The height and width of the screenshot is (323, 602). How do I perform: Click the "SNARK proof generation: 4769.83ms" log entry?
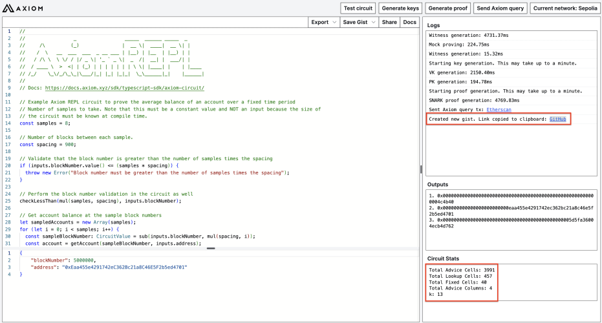pos(474,101)
